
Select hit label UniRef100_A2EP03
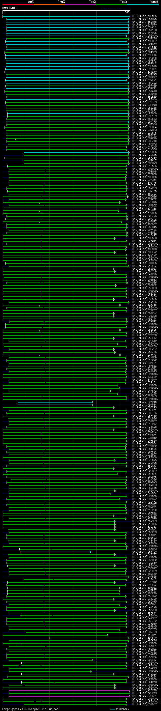(x=144, y=693)
